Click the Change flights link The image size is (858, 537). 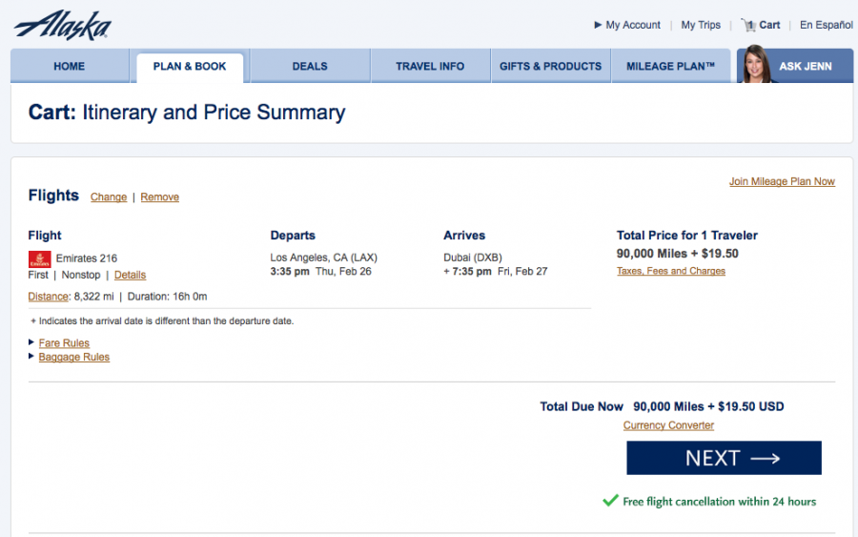click(109, 197)
